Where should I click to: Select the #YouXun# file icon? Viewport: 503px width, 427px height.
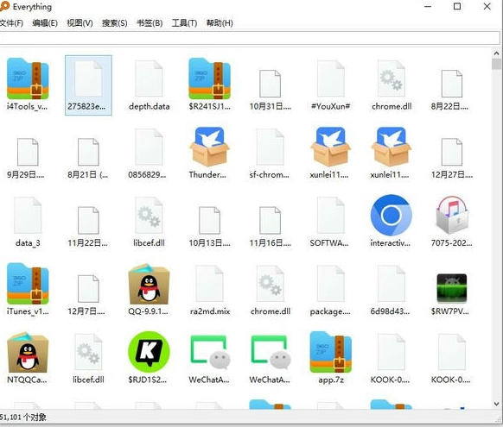tap(331, 78)
